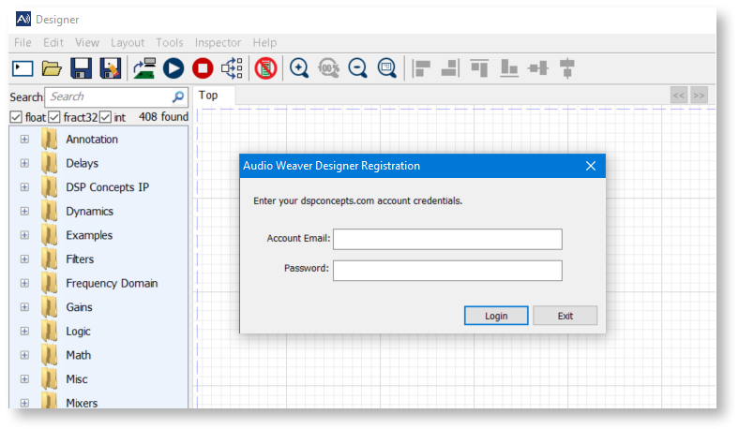Image resolution: width=739 pixels, height=429 pixels.
Task: Click the Open folder toolbar icon
Action: click(52, 67)
